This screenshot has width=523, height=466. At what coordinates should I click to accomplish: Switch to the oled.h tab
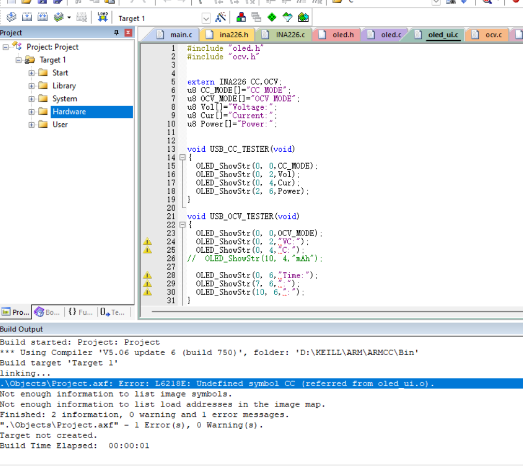pyautogui.click(x=336, y=35)
